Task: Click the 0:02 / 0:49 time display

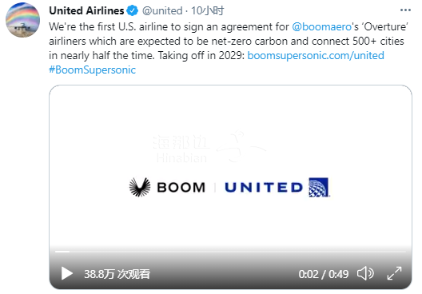Action: [324, 274]
